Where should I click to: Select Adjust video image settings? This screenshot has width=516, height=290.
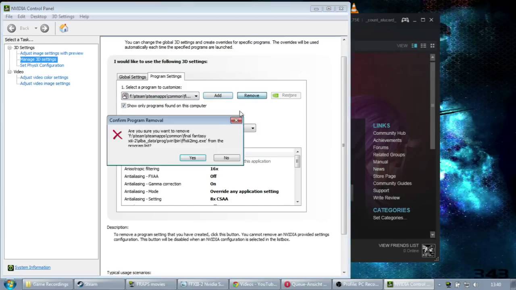[45, 83]
